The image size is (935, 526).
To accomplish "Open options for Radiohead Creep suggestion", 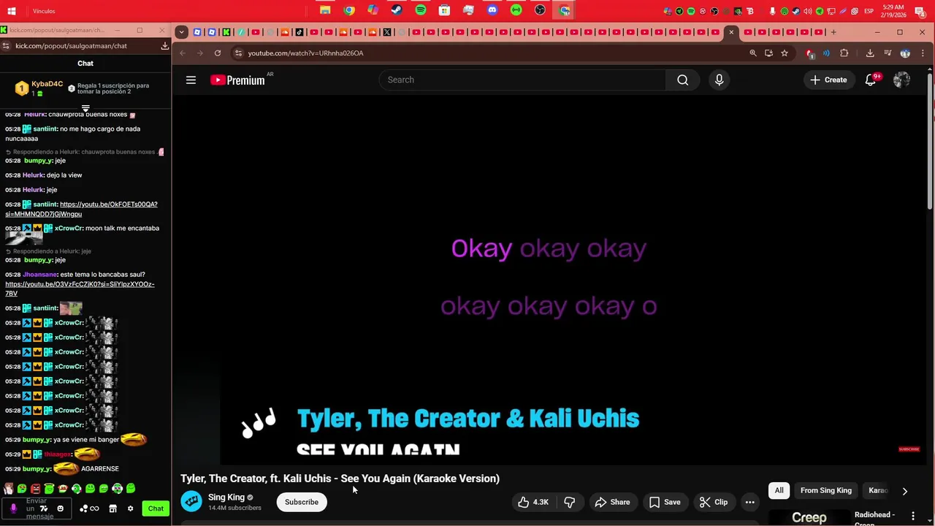I will (912, 516).
